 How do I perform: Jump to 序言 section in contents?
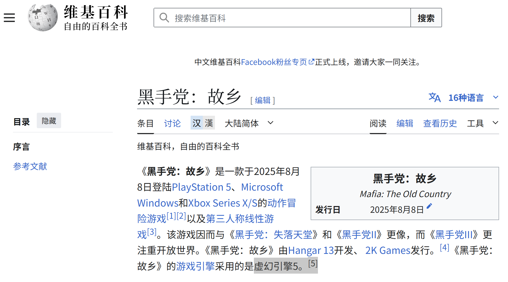pos(21,147)
